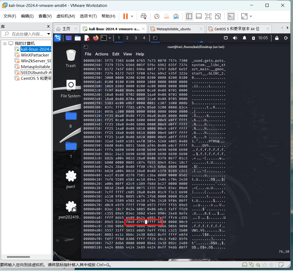293x271 pixels.
Task: Switch to workspace 3
Action: tap(136, 38)
